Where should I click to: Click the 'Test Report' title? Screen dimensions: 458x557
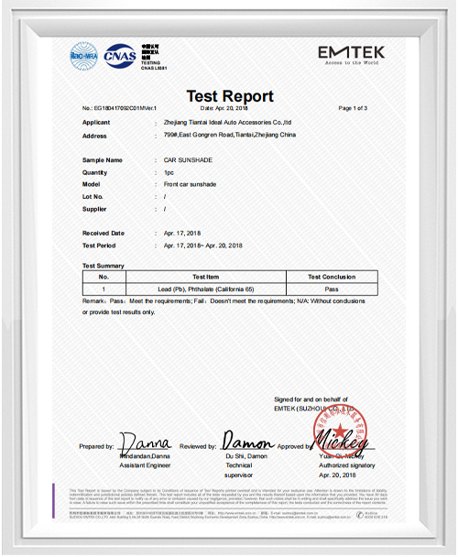(230, 96)
